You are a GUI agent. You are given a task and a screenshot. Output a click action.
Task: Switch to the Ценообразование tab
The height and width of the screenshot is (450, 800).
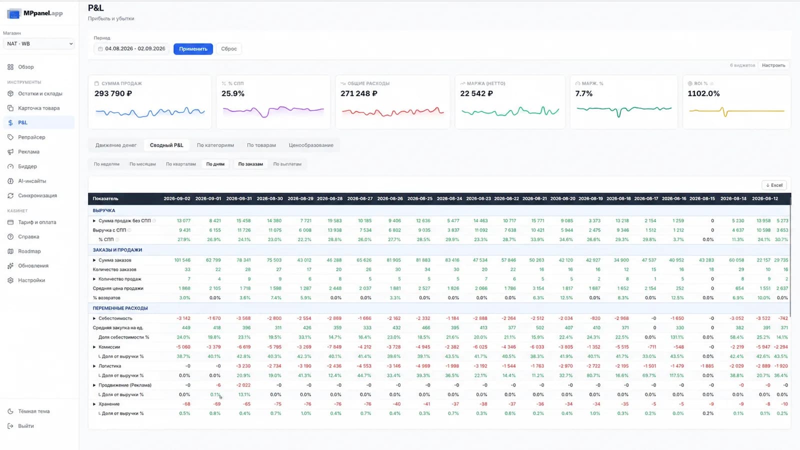pos(311,145)
